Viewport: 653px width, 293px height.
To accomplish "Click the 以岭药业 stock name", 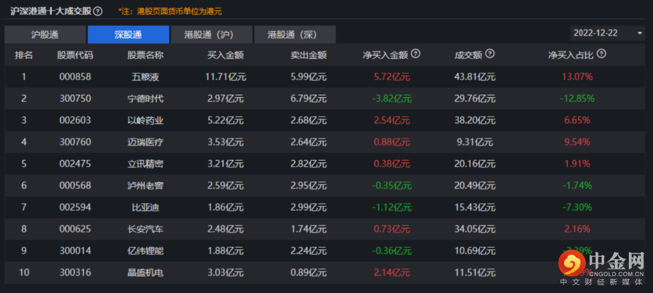I will click(145, 120).
